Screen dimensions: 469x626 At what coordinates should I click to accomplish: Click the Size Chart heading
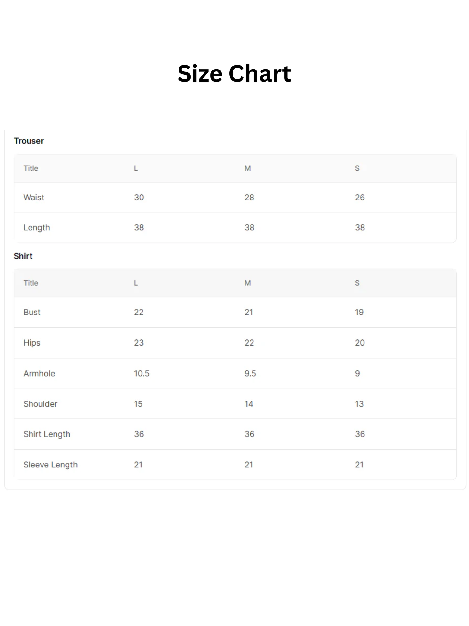234,73
